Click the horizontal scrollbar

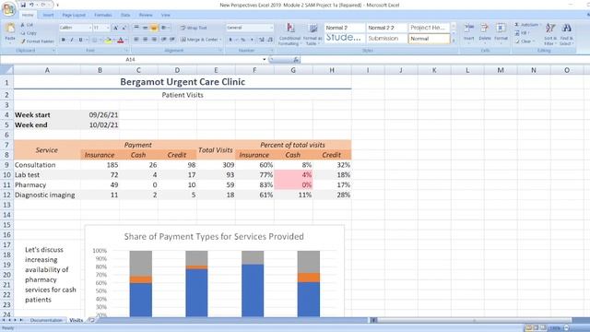click(x=474, y=320)
